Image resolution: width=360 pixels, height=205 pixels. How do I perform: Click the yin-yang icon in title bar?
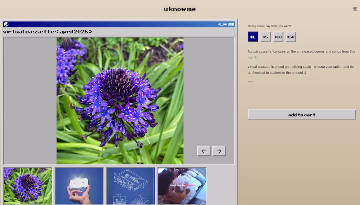click(x=6, y=24)
